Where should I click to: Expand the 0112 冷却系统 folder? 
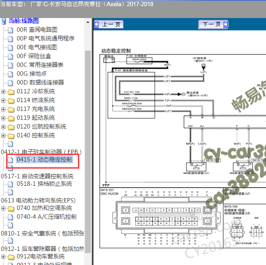[3, 92]
